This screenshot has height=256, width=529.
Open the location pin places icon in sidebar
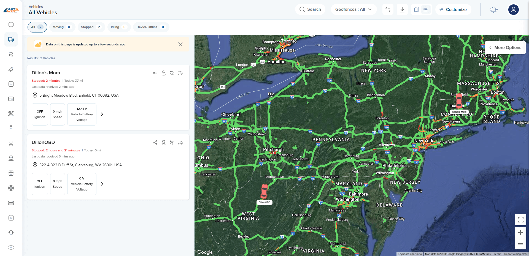(x=11, y=158)
